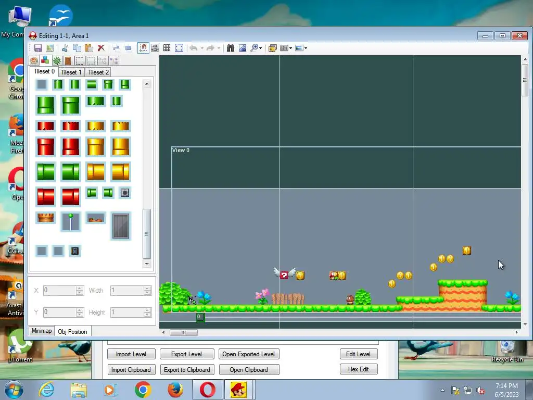The image size is (533, 400).
Task: Toggle the DS screen preview overlay
Action: 155,48
